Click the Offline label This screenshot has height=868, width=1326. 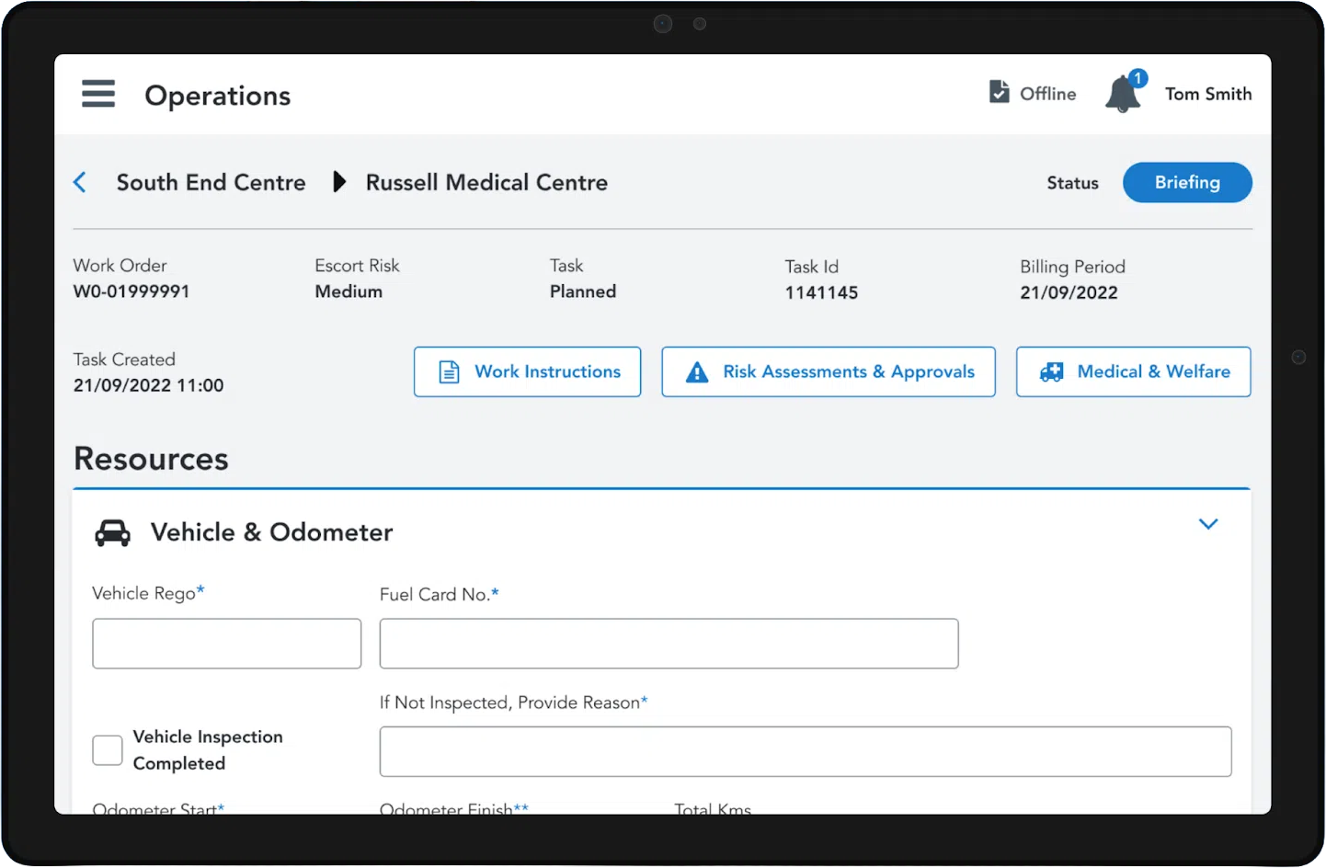1047,94
